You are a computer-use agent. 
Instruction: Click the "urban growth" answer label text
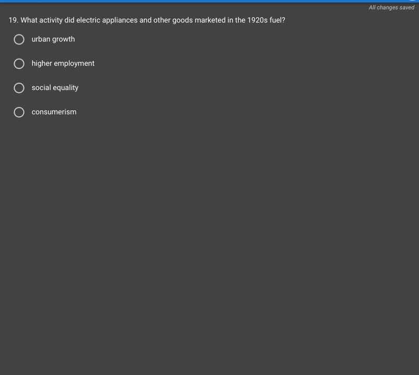pos(53,39)
